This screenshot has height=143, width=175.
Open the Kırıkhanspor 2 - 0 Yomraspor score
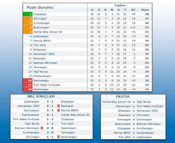point(50,133)
